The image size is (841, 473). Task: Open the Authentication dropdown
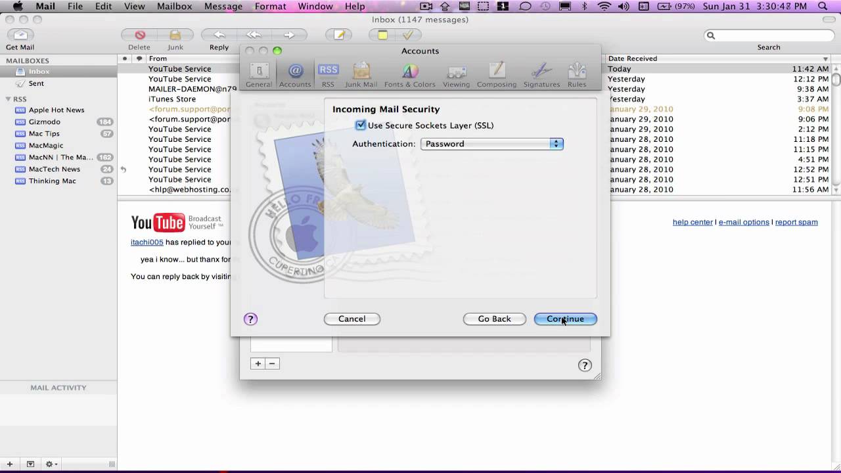pyautogui.click(x=491, y=144)
